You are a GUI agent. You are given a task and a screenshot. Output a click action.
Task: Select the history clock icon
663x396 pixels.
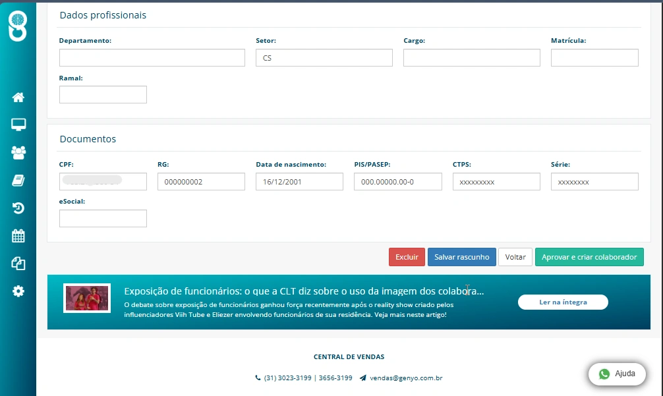pos(18,208)
